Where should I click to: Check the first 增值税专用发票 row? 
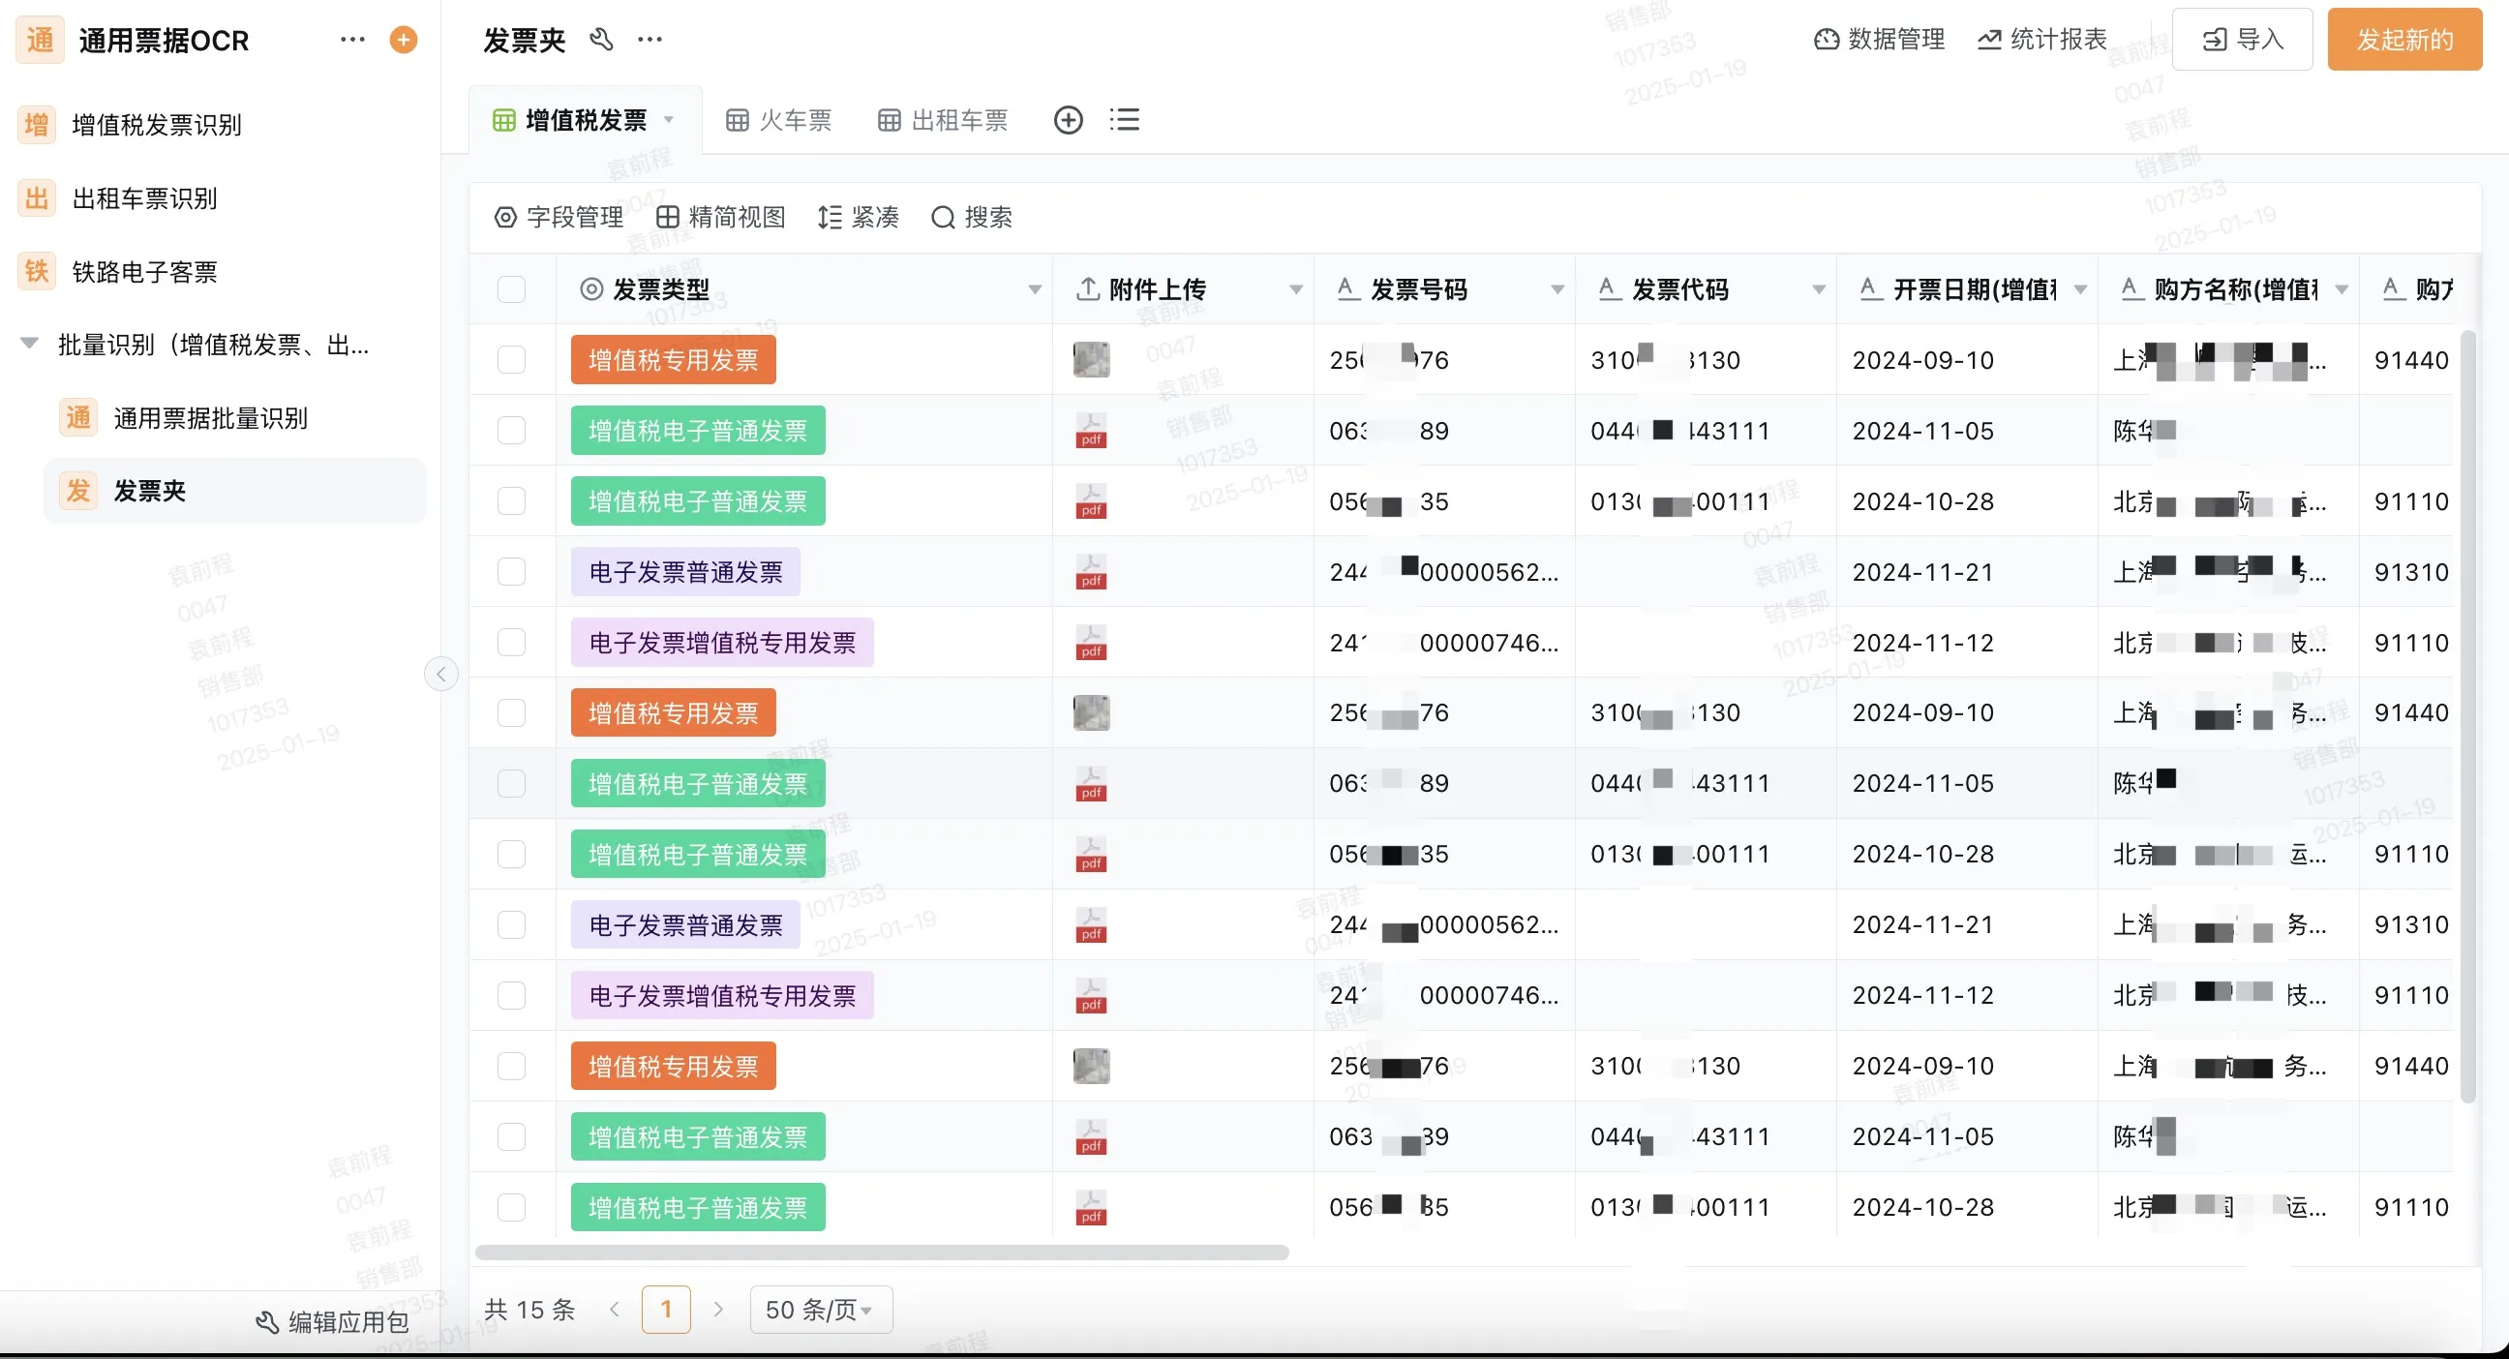tap(512, 359)
